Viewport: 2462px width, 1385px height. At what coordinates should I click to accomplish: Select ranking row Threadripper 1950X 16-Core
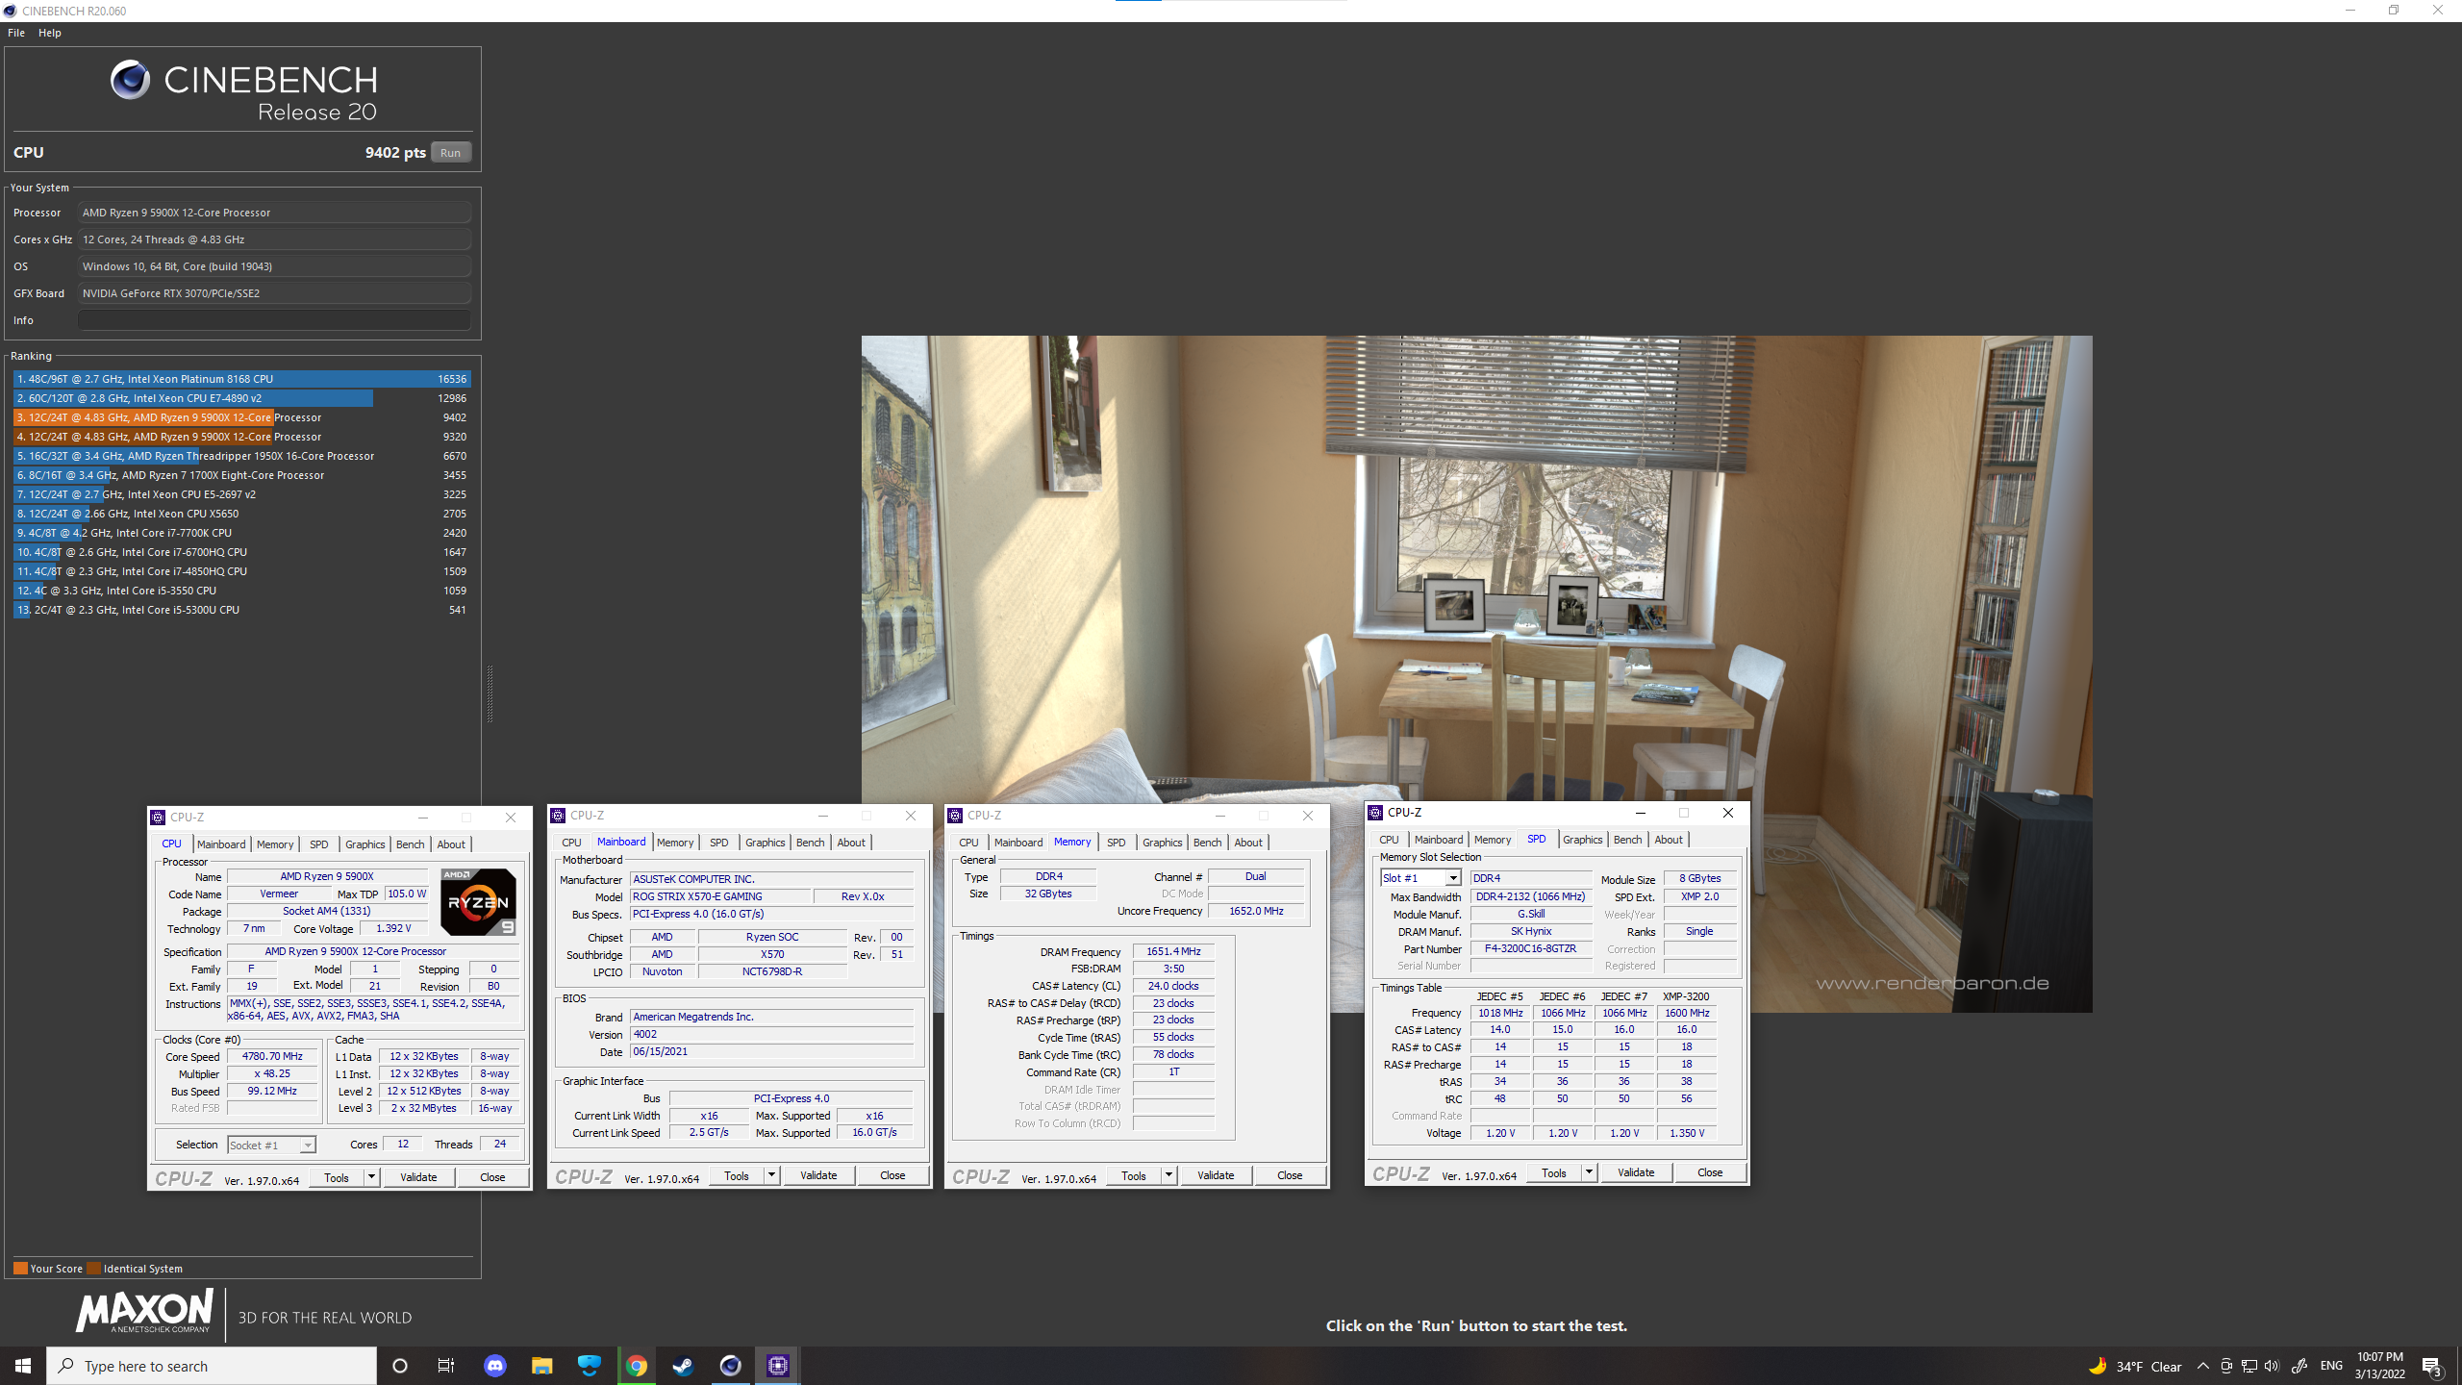click(x=241, y=456)
